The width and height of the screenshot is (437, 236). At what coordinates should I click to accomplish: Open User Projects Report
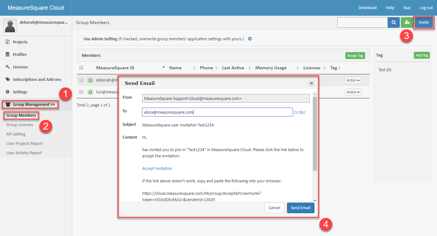[x=25, y=144]
